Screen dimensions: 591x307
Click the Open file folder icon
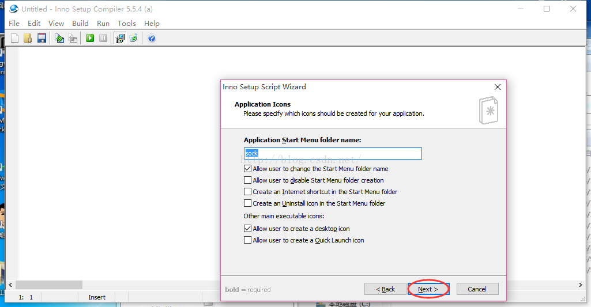[28, 38]
